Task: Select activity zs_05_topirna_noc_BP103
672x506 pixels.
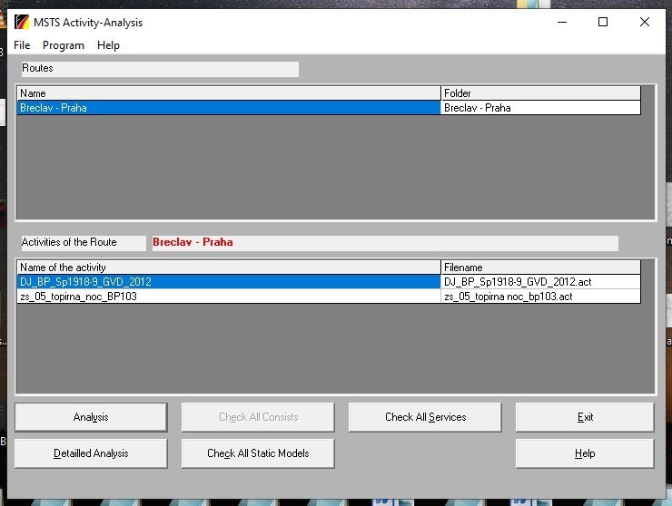Action: pyautogui.click(x=227, y=297)
